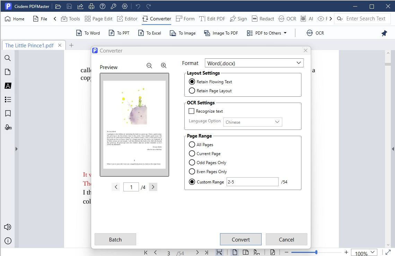Click the Convert button
Screen dimensions: 395x256
click(x=240, y=239)
